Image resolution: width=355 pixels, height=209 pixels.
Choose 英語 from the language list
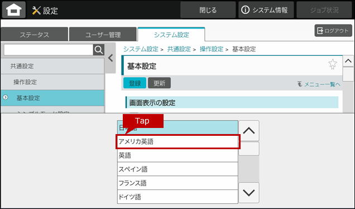point(177,155)
